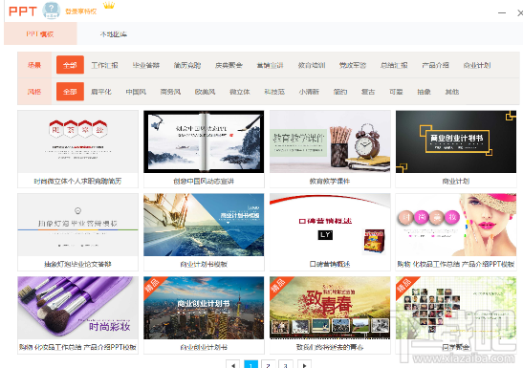Screen dimensions: 523x368
Task: Choose 商业计划 in the 场景 filter row
Action: (477, 65)
